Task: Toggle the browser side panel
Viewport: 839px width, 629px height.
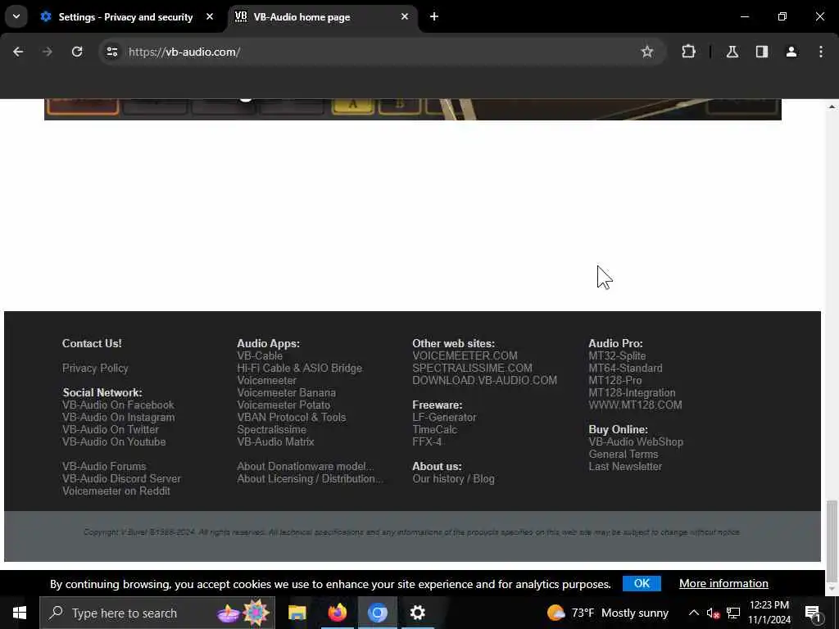Action: click(x=762, y=52)
